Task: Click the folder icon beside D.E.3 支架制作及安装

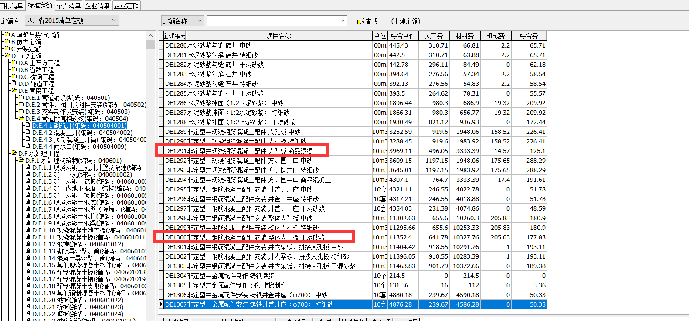Action: tap(21, 111)
